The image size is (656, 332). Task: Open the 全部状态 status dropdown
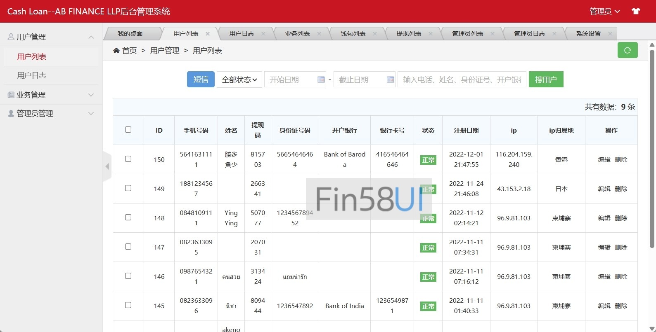pos(239,79)
